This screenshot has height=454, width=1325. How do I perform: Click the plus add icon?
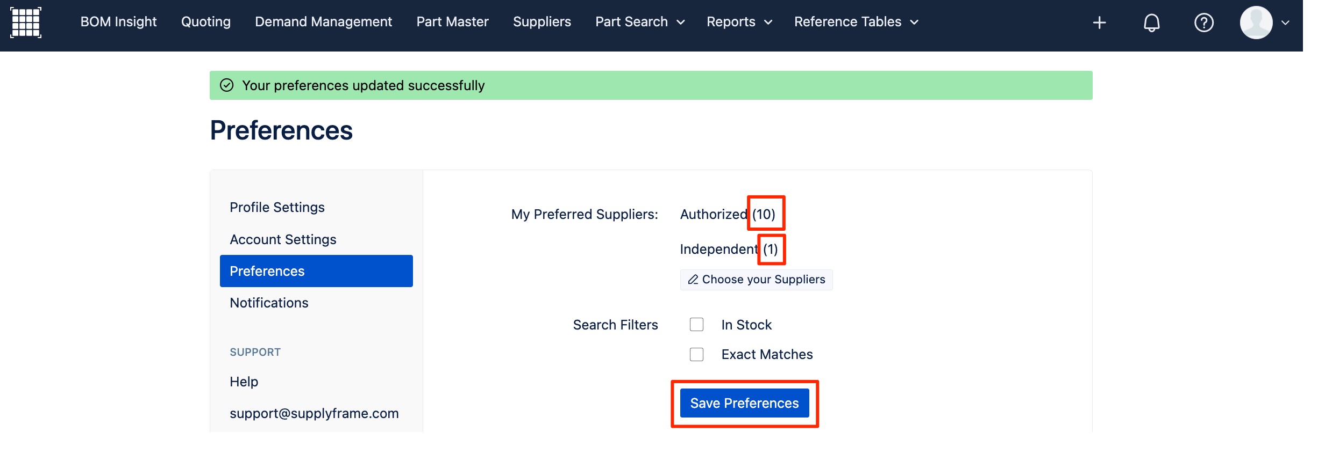1099,23
